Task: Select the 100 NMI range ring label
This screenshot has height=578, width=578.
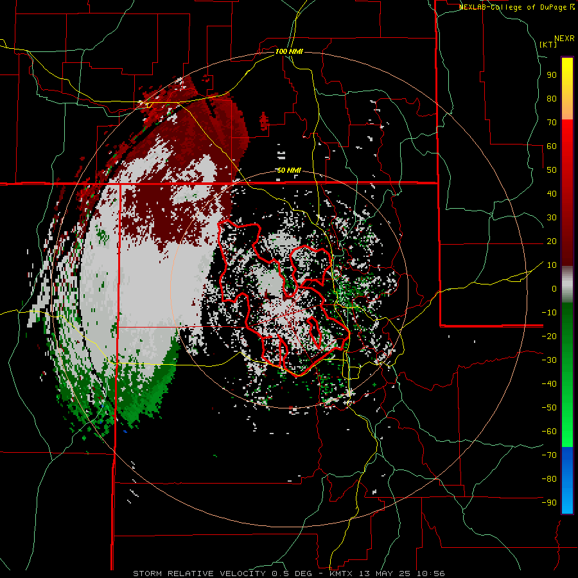Action: (289, 51)
